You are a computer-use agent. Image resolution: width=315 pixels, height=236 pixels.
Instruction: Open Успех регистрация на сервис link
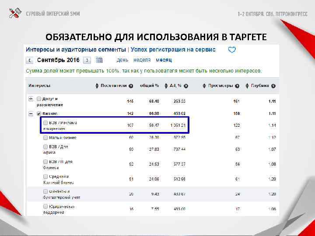pyautogui.click(x=173, y=49)
